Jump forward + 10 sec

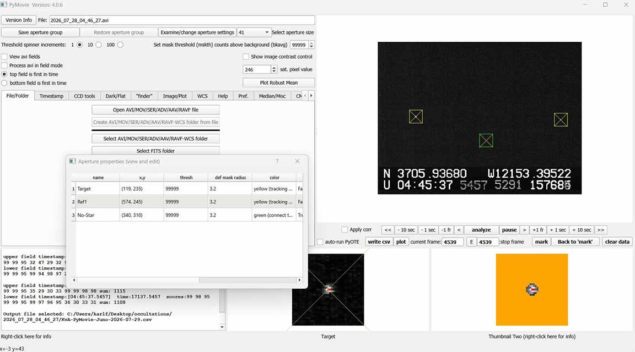581,230
